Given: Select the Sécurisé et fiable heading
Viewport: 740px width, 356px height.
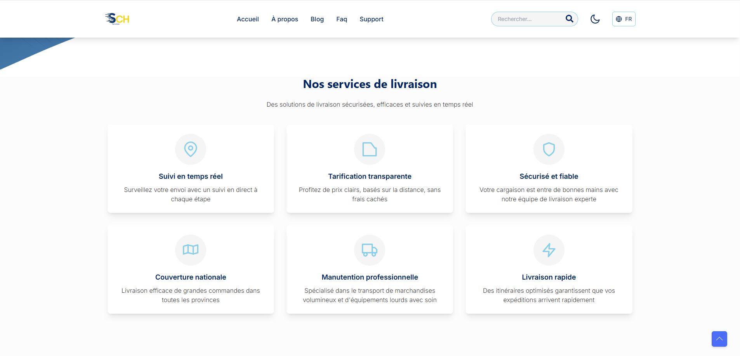Looking at the screenshot, I should click(x=549, y=176).
